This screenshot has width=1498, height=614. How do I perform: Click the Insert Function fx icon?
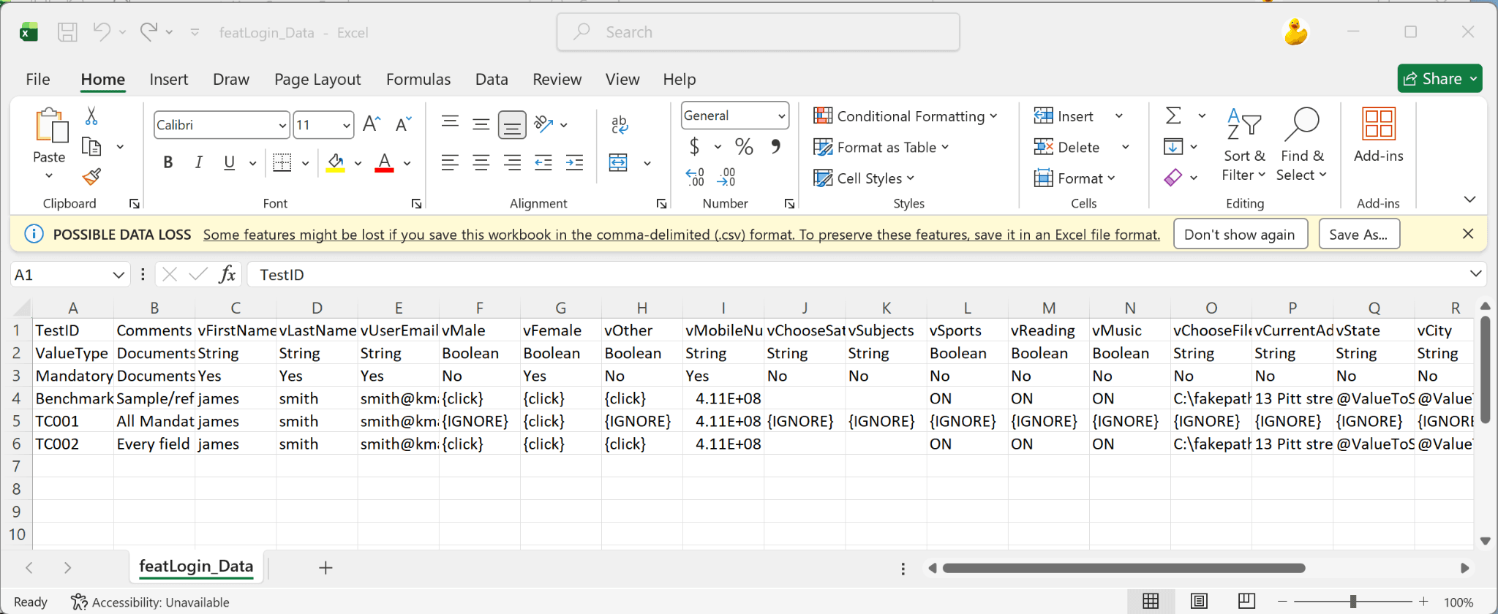point(227,275)
